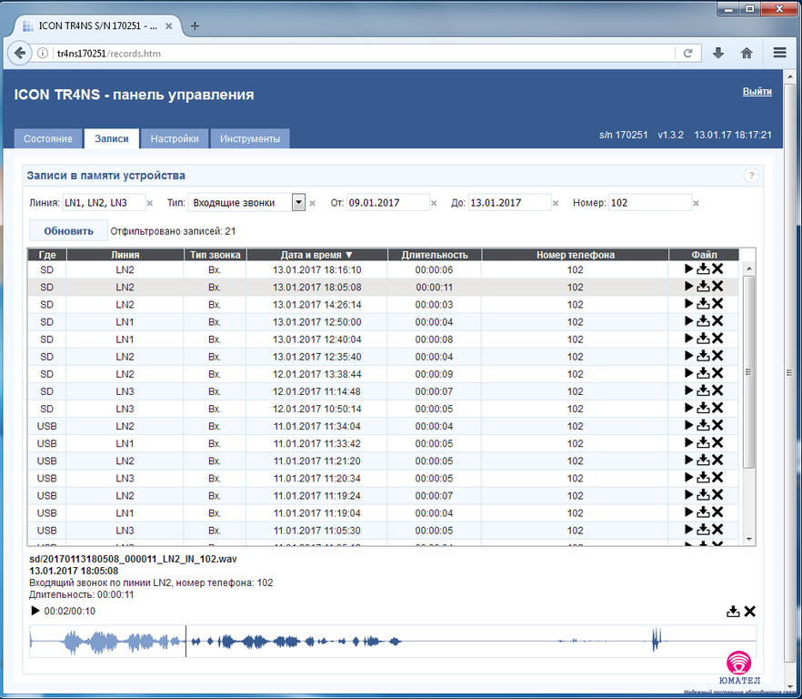The height and width of the screenshot is (699, 802).
Task: Click the Обновить button
Action: [68, 231]
